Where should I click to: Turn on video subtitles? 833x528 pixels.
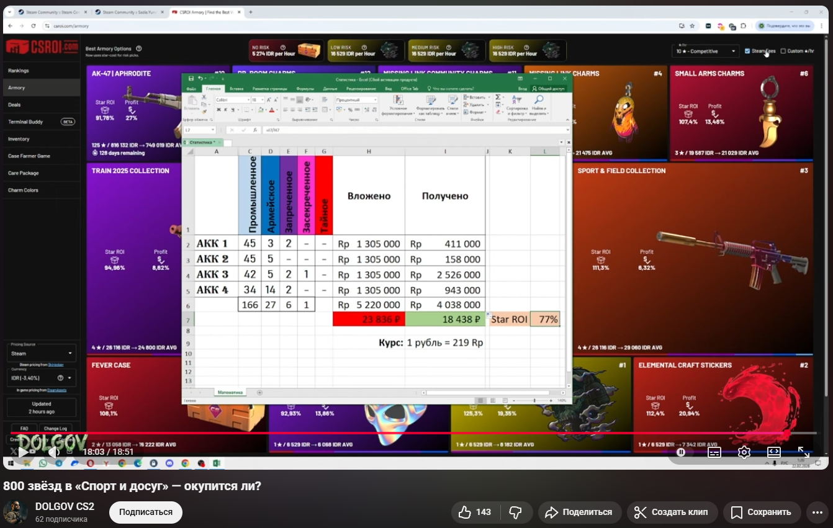(x=714, y=452)
